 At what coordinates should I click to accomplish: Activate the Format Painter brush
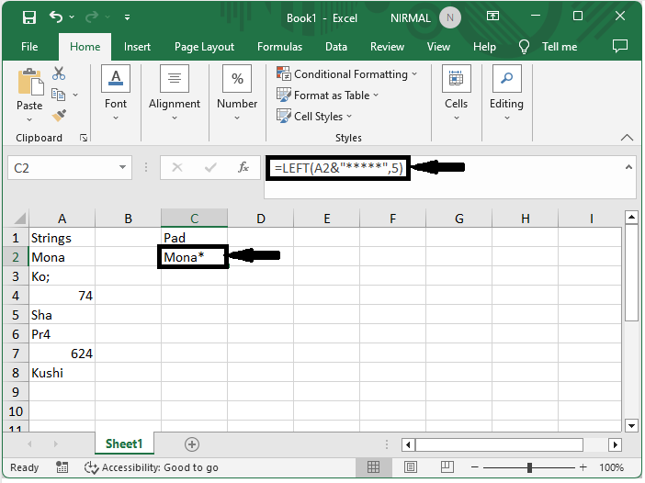59,116
